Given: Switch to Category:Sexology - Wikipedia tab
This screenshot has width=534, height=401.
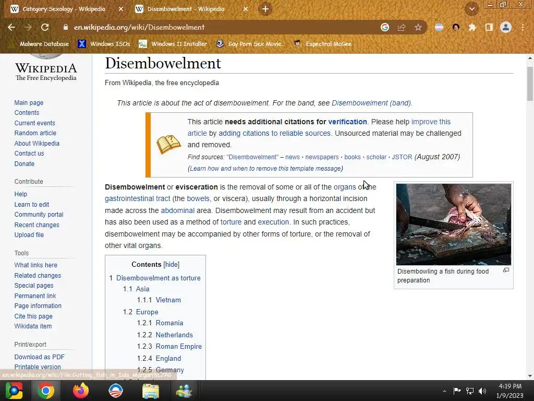Looking at the screenshot, I should point(64,9).
